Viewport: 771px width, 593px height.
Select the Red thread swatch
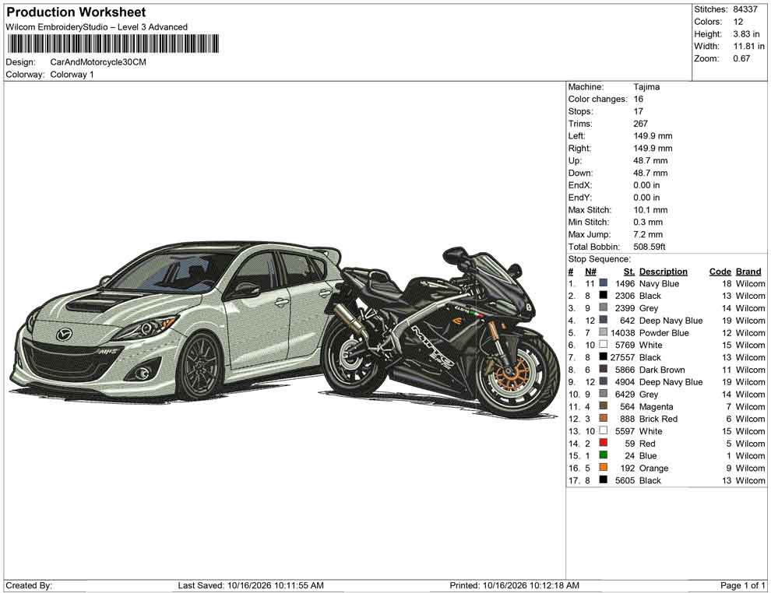(x=603, y=443)
